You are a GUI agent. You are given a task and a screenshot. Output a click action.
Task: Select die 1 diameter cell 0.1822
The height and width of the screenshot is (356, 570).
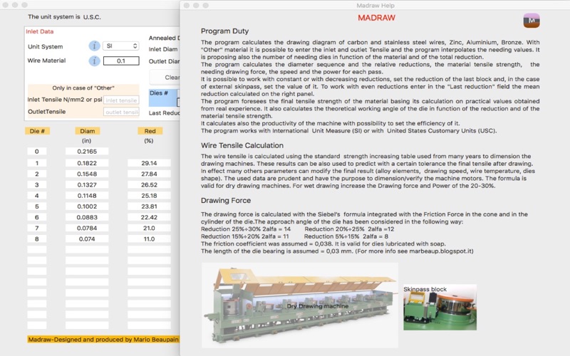(87, 163)
